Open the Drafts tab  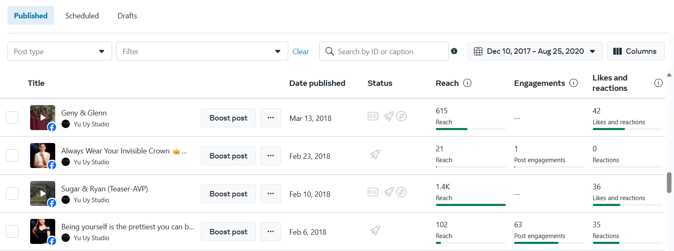point(127,16)
